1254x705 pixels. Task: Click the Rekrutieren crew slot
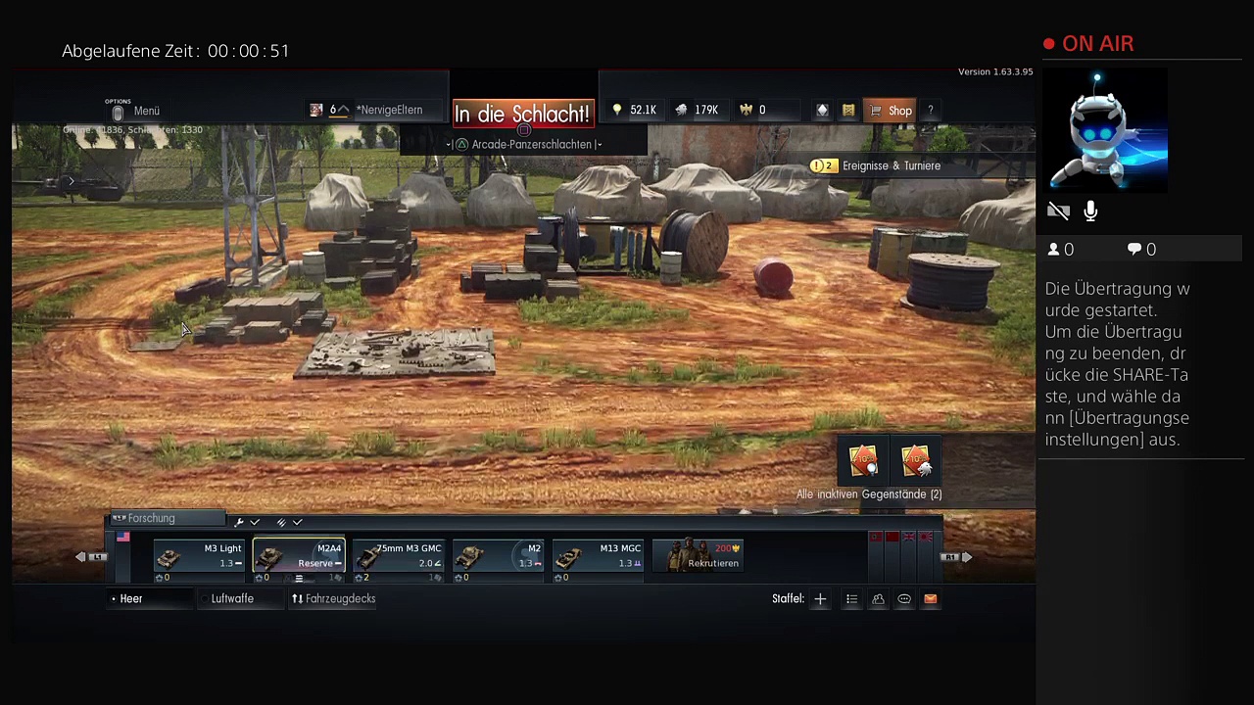699,556
